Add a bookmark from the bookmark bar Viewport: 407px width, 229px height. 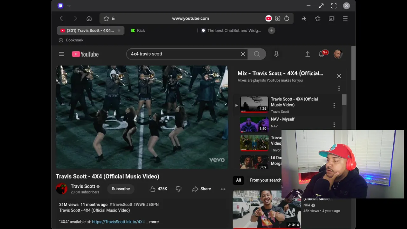pyautogui.click(x=71, y=40)
